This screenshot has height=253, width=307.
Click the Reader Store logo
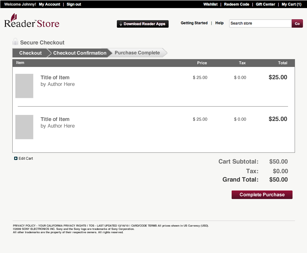point(32,21)
